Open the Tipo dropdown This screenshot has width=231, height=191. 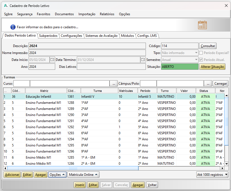[x=180, y=53]
